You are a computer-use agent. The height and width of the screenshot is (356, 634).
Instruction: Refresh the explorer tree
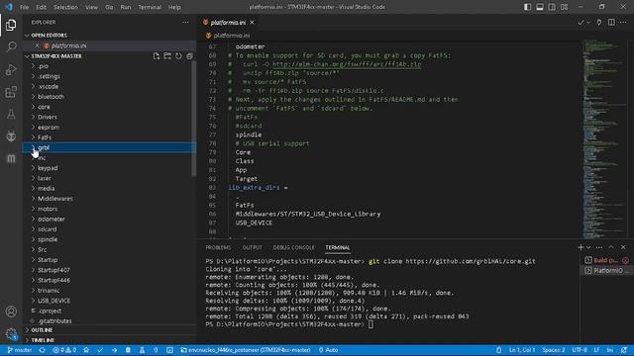coord(178,56)
